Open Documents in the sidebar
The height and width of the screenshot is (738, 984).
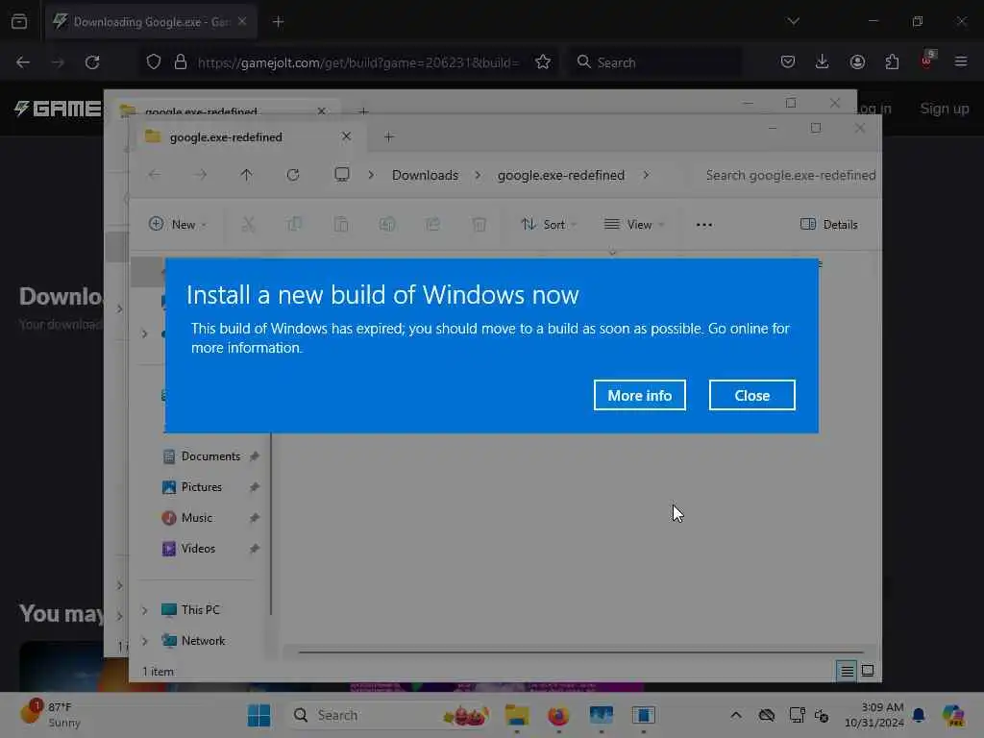tap(210, 456)
